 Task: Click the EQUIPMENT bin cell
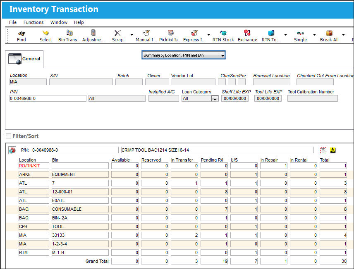[80, 174]
